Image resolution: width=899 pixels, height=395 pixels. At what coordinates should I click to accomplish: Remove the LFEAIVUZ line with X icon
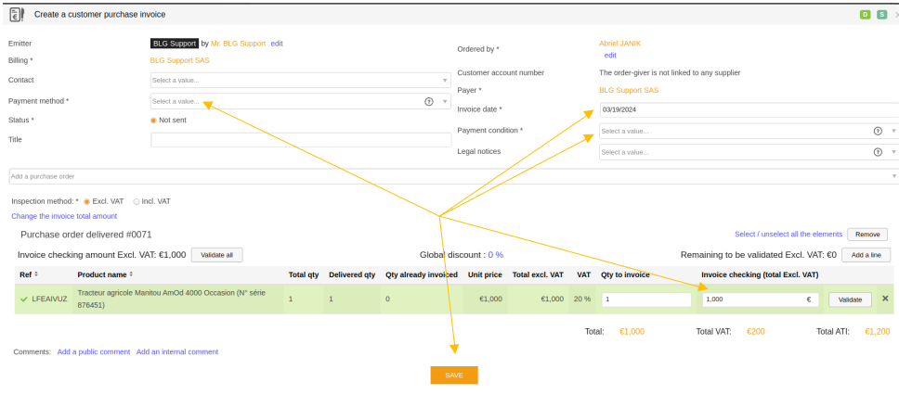click(x=884, y=299)
